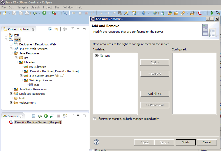
Task: Click the new Seam 'S' toolbar icon
Action: (x=144, y=13)
